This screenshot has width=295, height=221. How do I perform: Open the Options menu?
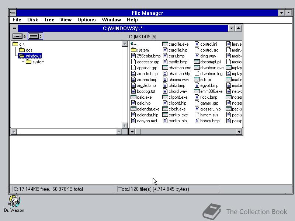[x=86, y=20]
